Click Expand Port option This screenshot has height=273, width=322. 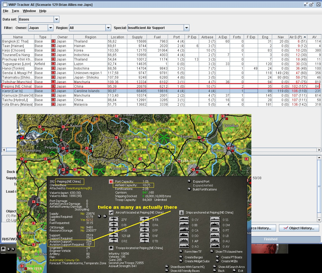[201, 182]
